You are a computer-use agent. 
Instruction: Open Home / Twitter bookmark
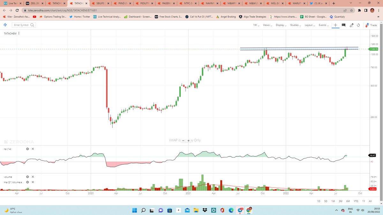click(80, 17)
